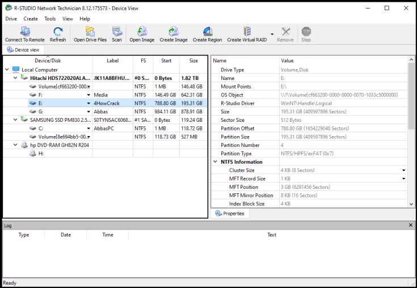Click the H: optical disc icon
417x288 pixels.
click(33, 153)
